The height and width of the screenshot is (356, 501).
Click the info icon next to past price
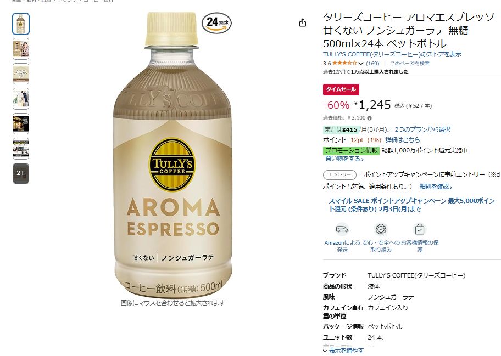tap(369, 118)
